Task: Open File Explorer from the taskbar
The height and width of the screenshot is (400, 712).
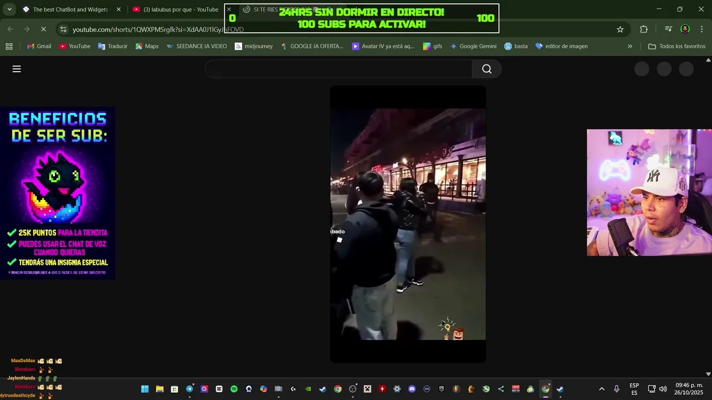Action: (160, 389)
